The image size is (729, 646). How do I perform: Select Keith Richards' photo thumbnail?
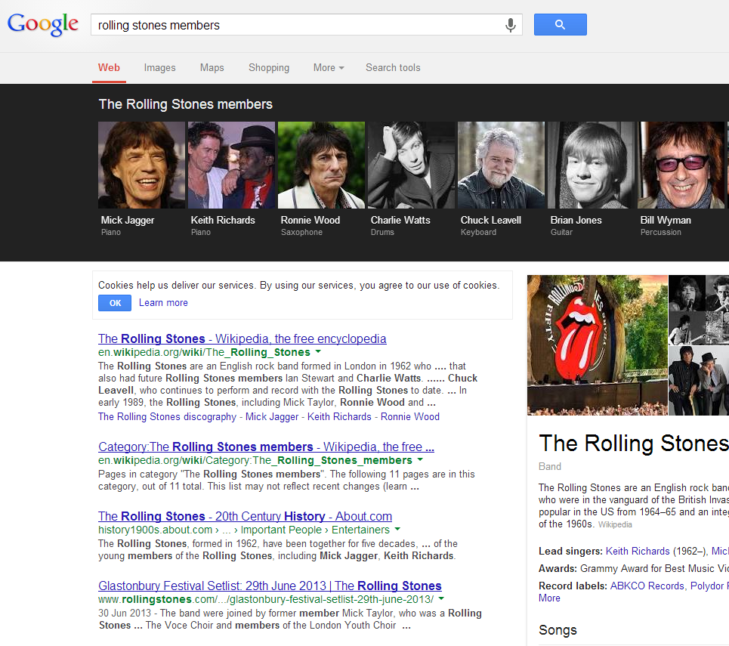(x=231, y=165)
